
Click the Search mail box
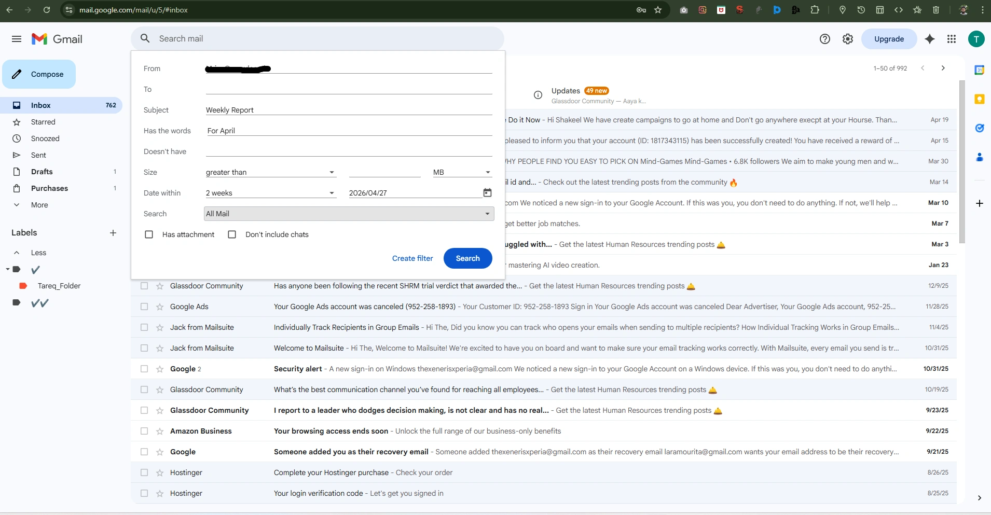(x=318, y=38)
